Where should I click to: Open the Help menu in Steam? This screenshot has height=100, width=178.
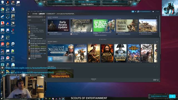coord(41,11)
